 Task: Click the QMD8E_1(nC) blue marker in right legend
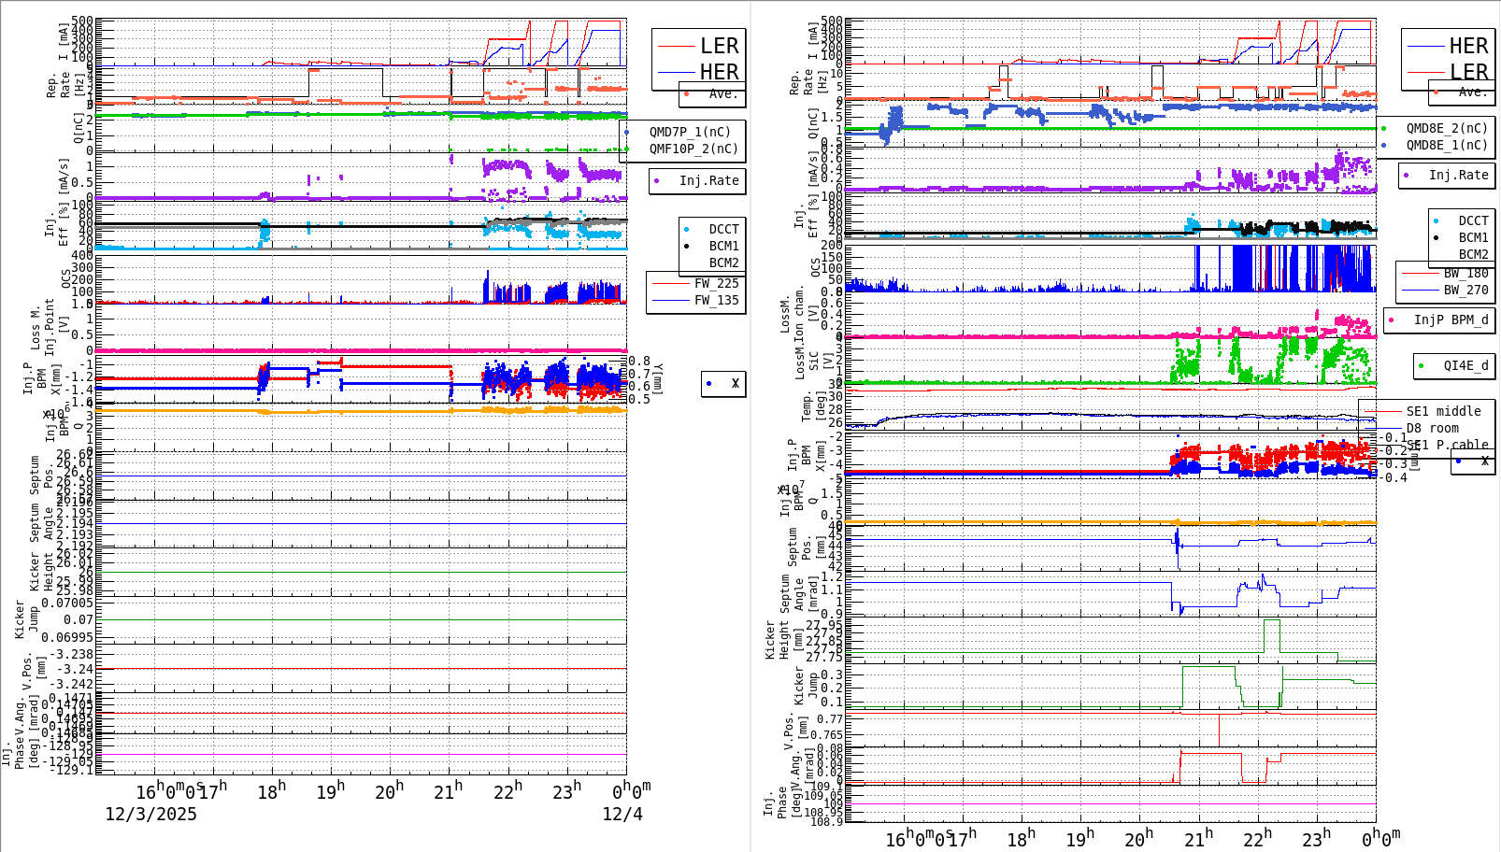pyautogui.click(x=1385, y=145)
